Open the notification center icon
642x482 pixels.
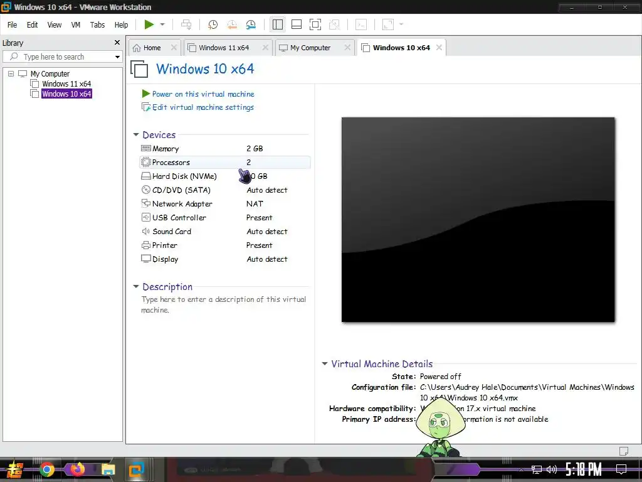click(x=621, y=469)
